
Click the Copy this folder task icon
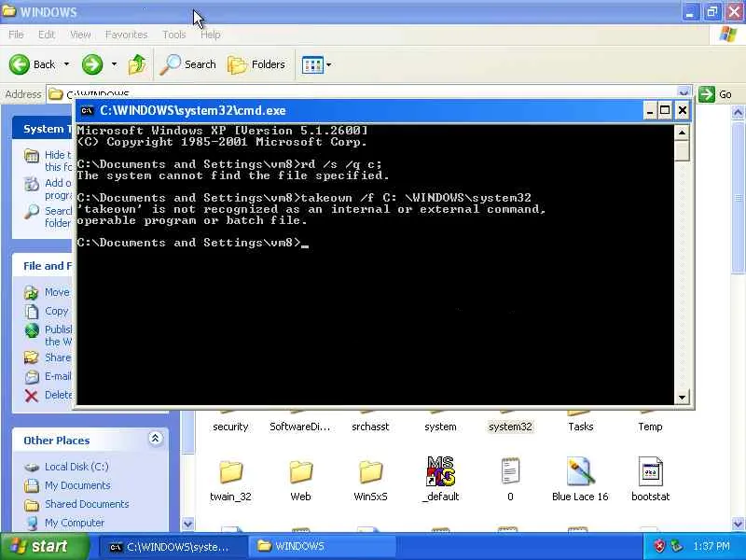(32, 312)
